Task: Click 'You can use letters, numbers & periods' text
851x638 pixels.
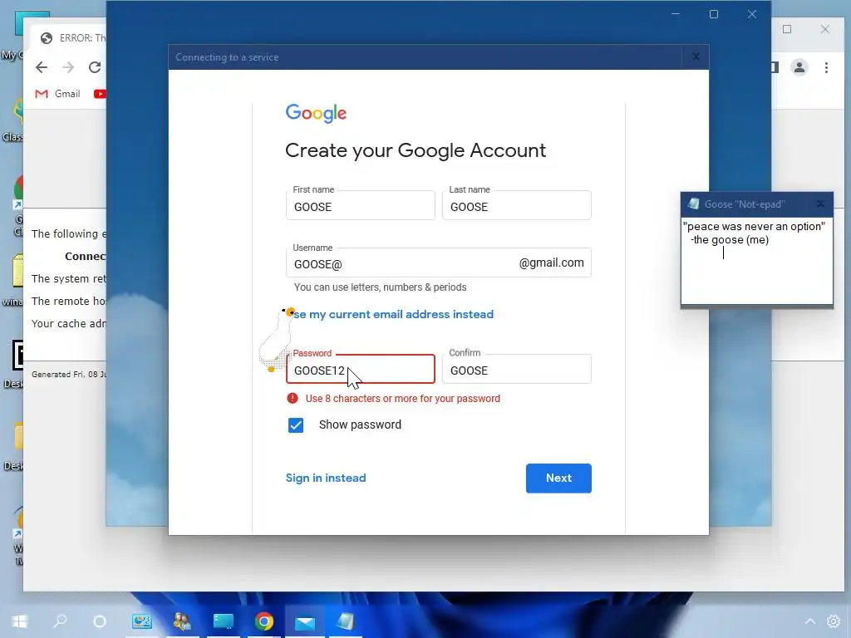Action: 380,287
